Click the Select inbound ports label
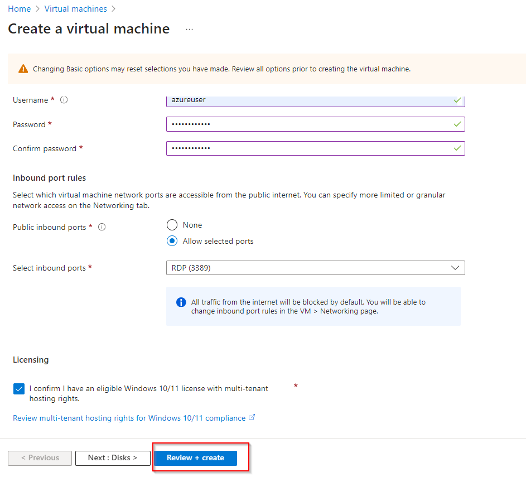 coord(49,268)
